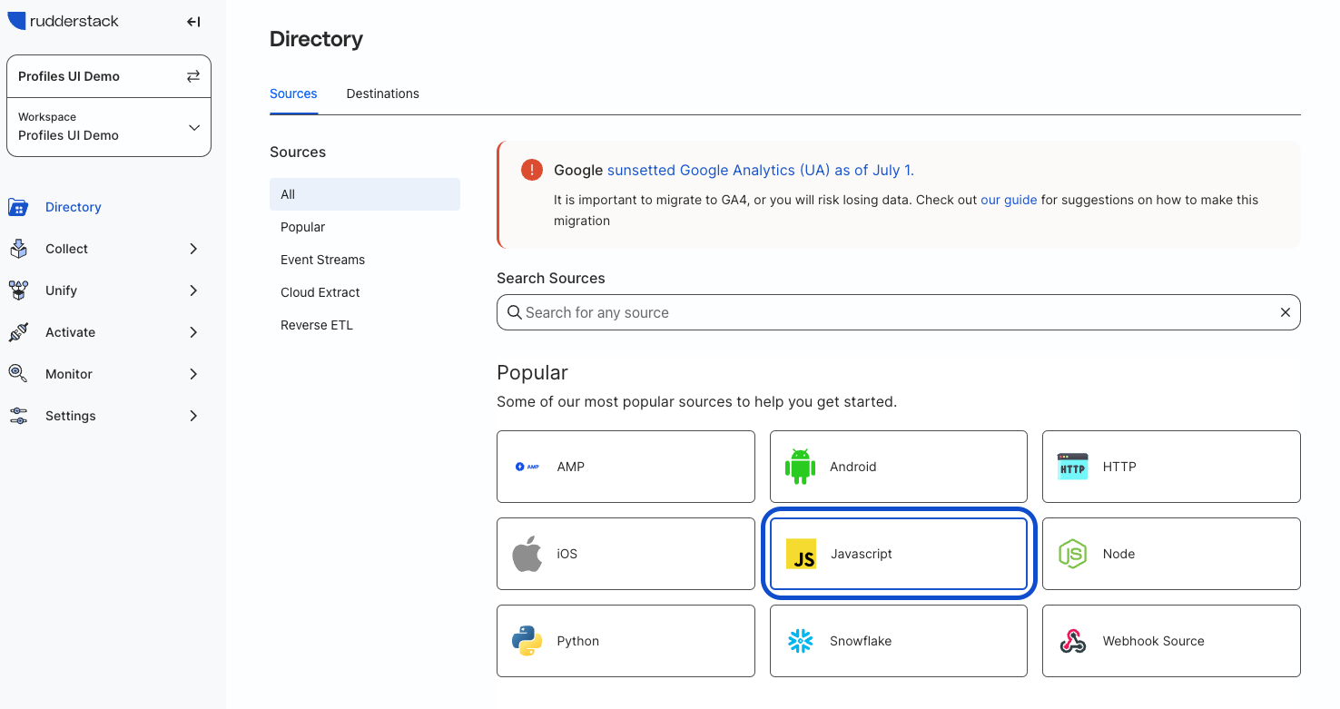Viewport: 1340px width, 709px height.
Task: Click the Profiles UI Demo organization name
Action: pyautogui.click(x=69, y=76)
